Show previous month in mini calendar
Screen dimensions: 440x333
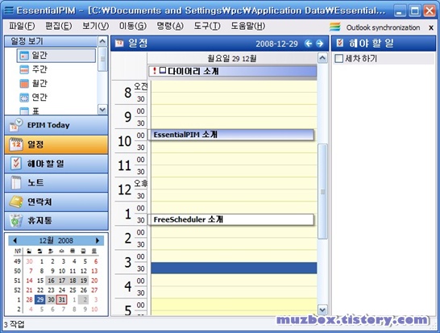click(x=15, y=240)
